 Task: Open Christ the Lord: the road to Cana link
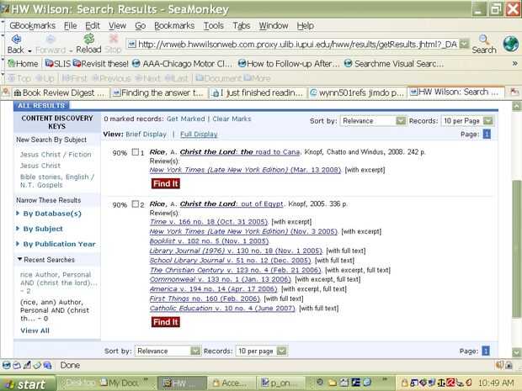click(240, 152)
